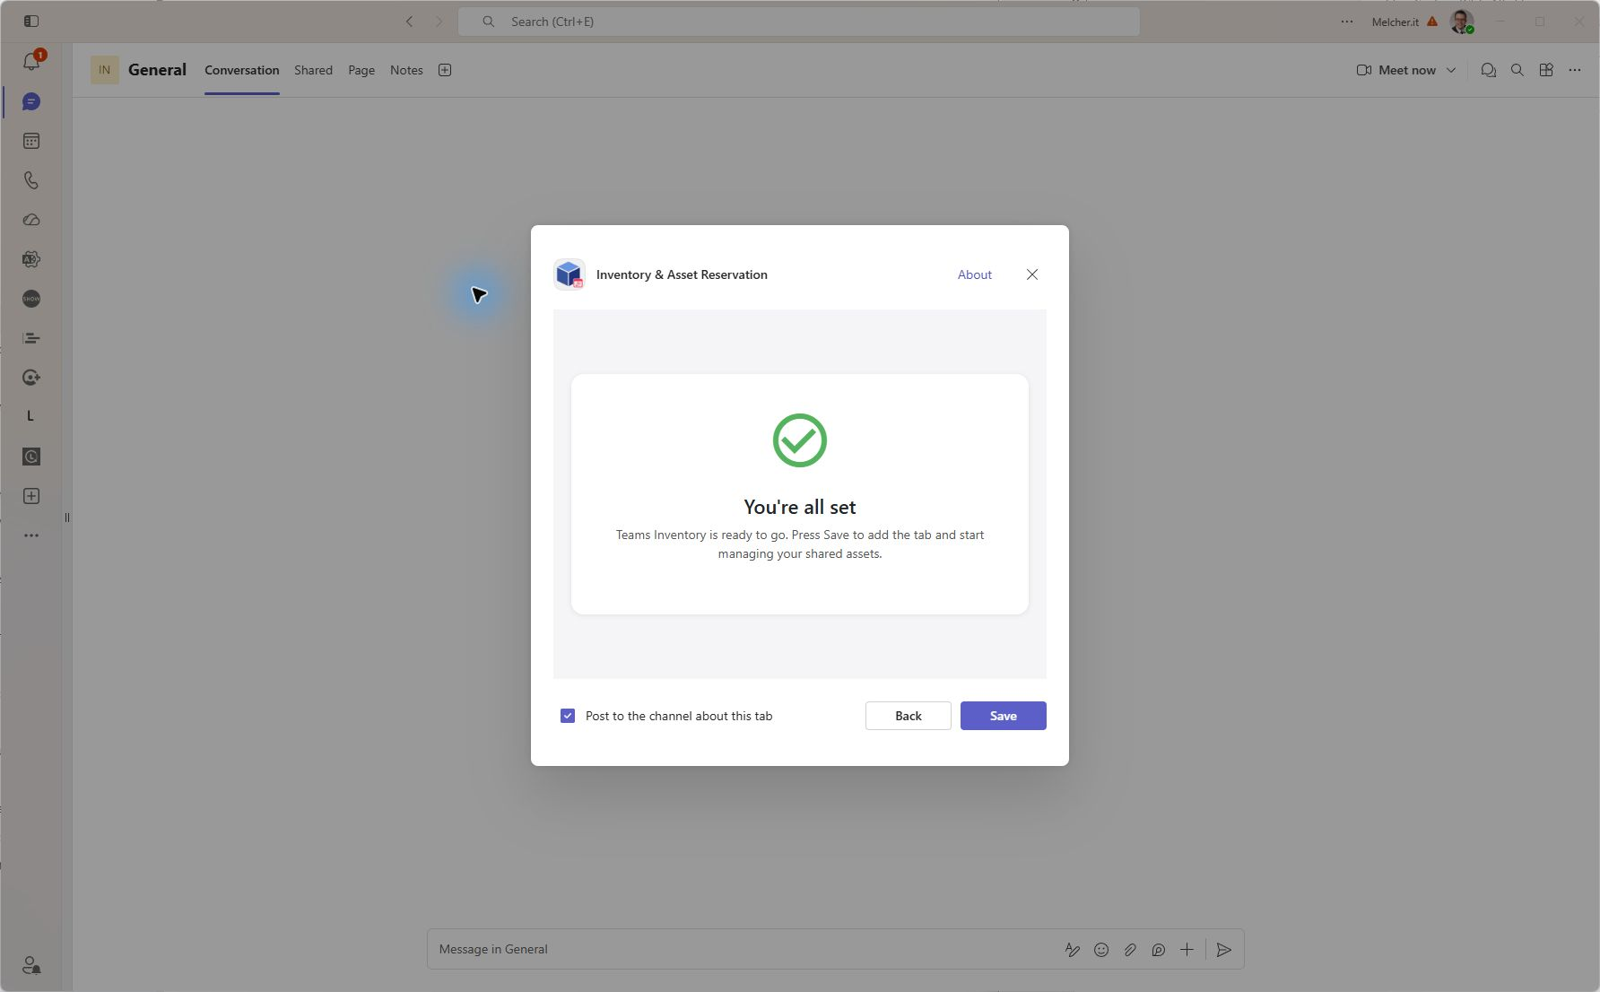
Task: Switch to the Conversation tab
Action: [x=241, y=70]
